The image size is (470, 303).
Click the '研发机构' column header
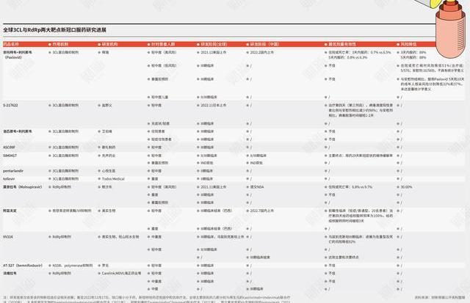point(110,44)
